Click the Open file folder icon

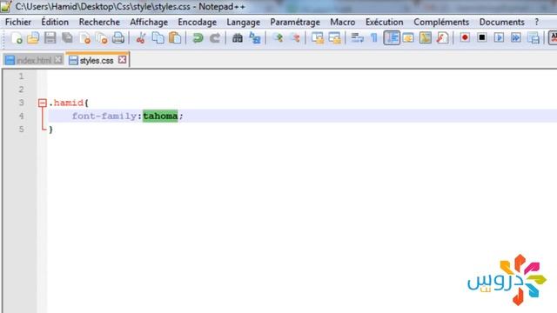coord(33,38)
